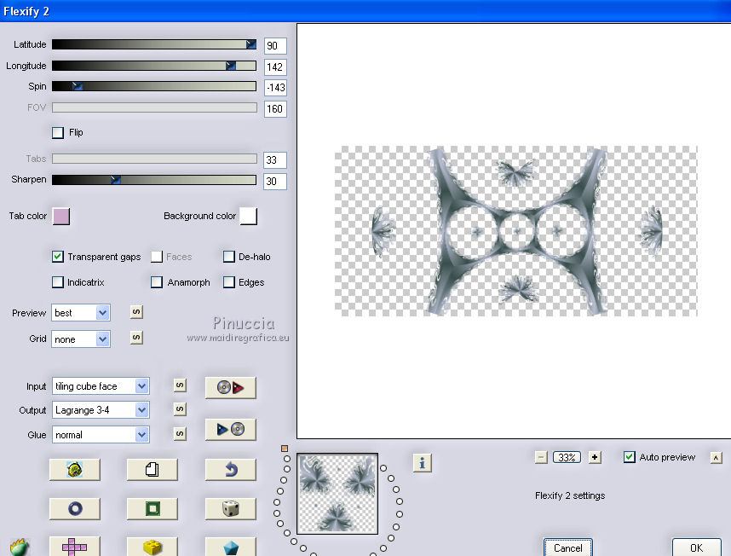The height and width of the screenshot is (556, 731).
Task: Click the blue polyhedron gem button
Action: click(x=230, y=547)
